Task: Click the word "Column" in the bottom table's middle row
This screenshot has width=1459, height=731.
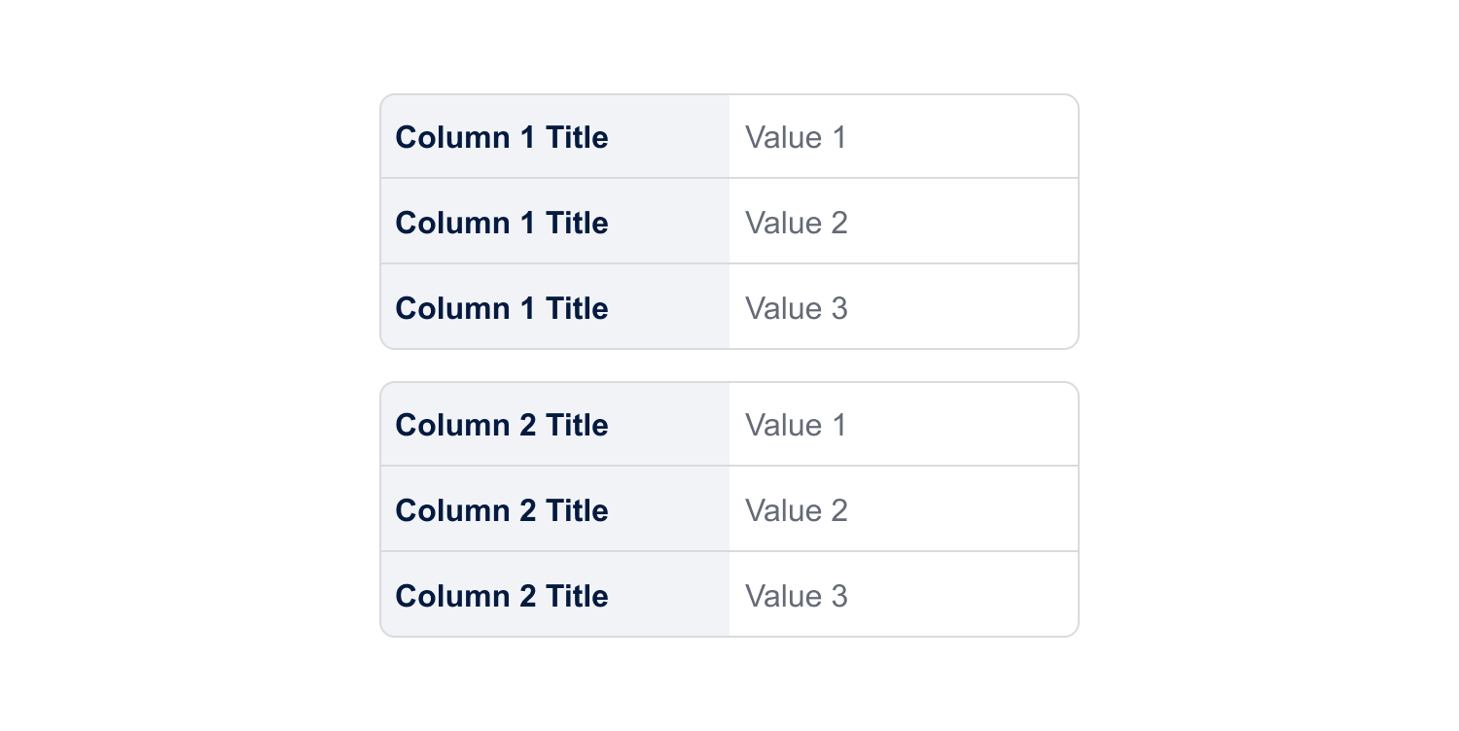Action: tap(452, 511)
